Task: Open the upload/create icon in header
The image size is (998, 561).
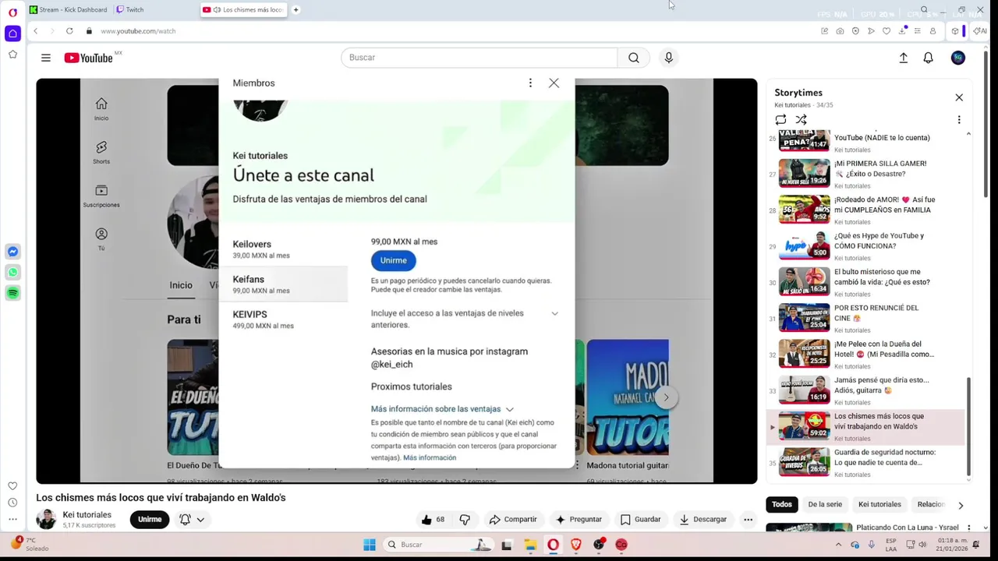Action: (x=903, y=58)
